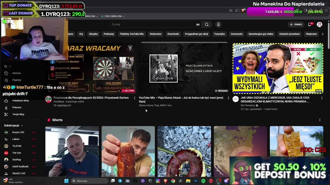330x185 pixels.
Task: Open Spotify from the taskbar
Action: tap(203, 181)
